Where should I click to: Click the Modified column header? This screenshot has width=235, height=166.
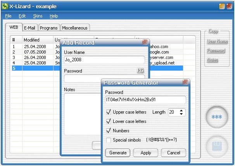click(x=38, y=40)
